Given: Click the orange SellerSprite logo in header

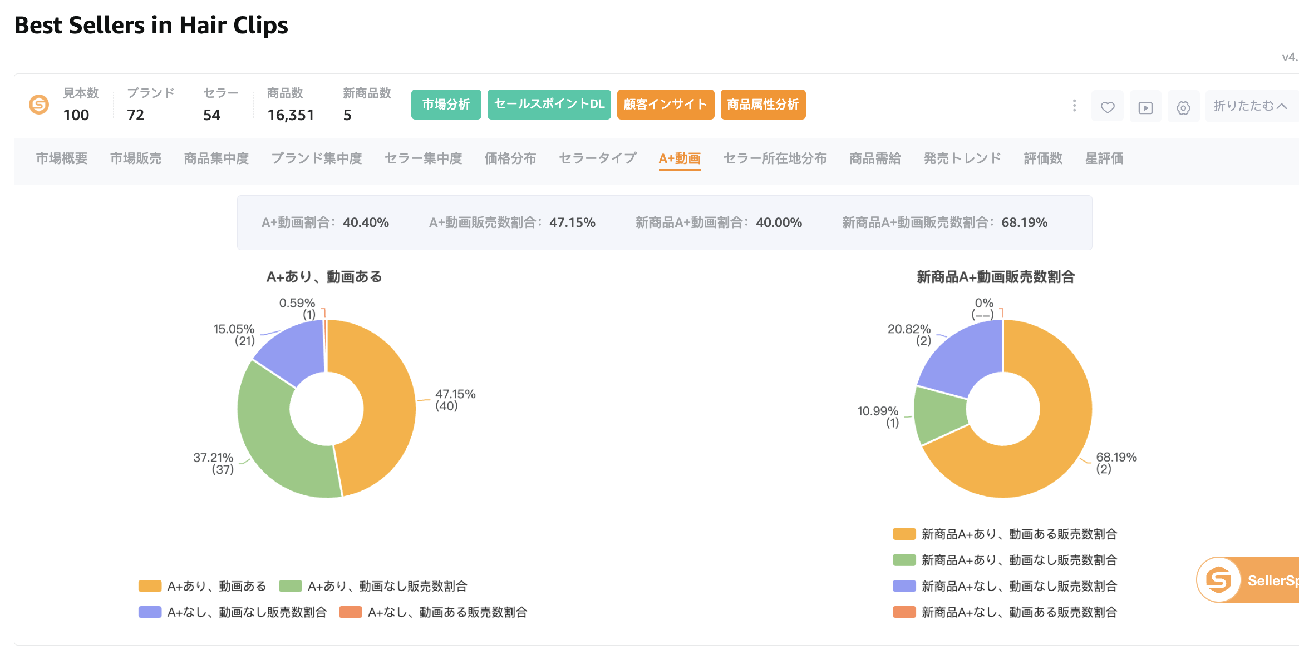Looking at the screenshot, I should (x=39, y=105).
